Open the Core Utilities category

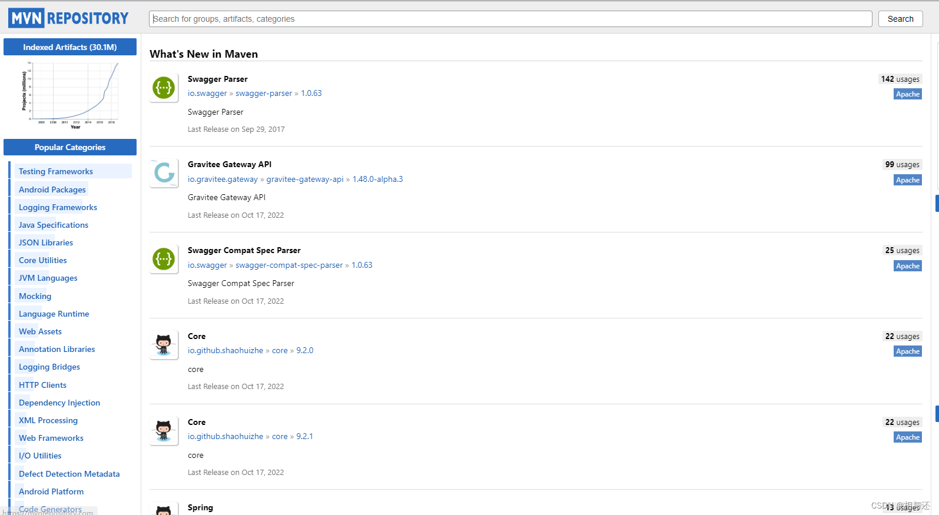coord(43,260)
